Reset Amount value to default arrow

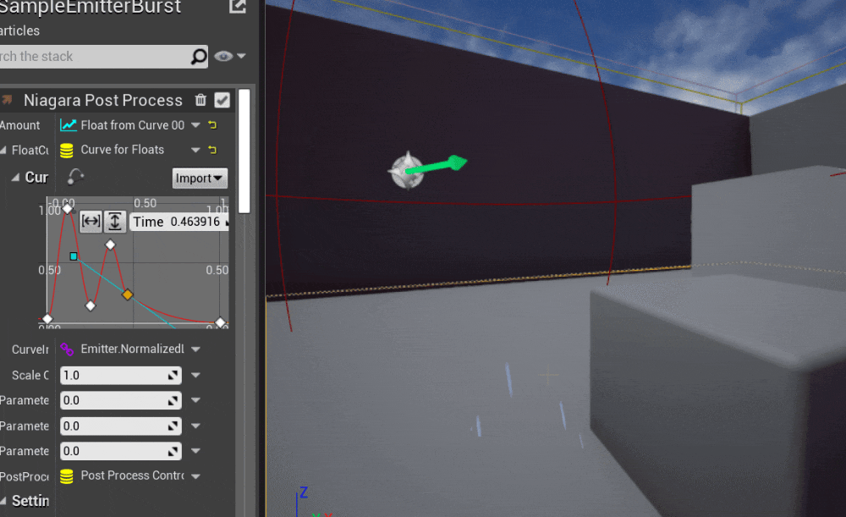212,125
